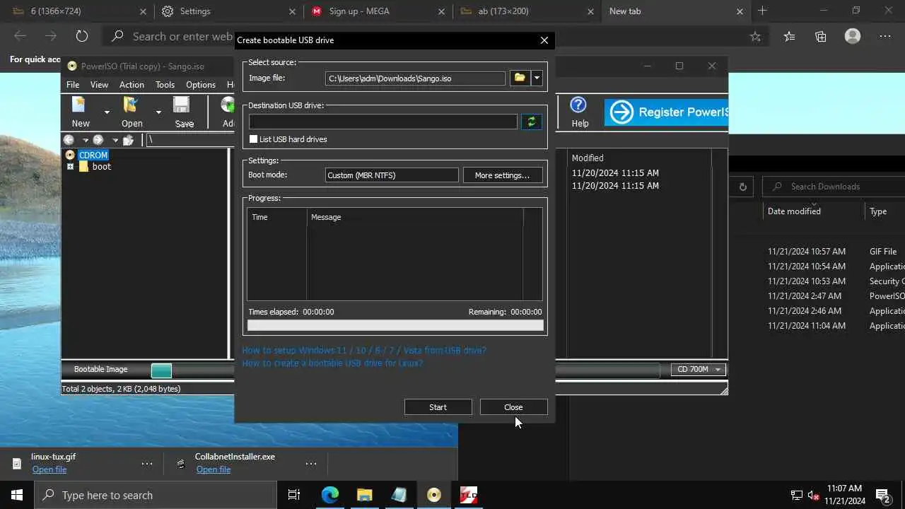
Task: Open the back history dropdown in PowerISO
Action: (85, 140)
